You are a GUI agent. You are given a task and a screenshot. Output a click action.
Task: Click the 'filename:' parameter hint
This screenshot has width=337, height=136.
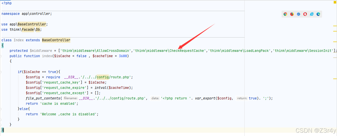pos(70,98)
